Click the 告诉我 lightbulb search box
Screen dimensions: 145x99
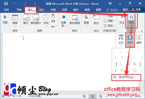click(x=113, y=10)
